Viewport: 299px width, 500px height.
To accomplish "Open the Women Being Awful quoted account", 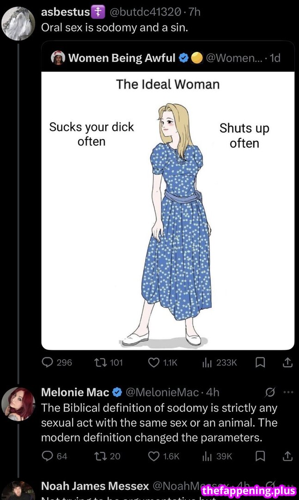I will coord(122,58).
